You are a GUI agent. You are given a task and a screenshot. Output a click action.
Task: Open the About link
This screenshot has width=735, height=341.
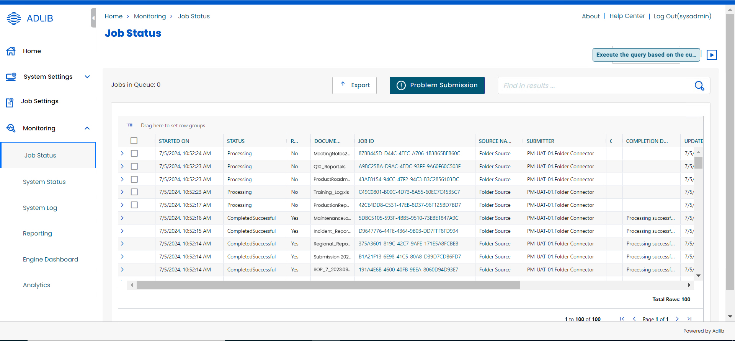[x=591, y=16]
